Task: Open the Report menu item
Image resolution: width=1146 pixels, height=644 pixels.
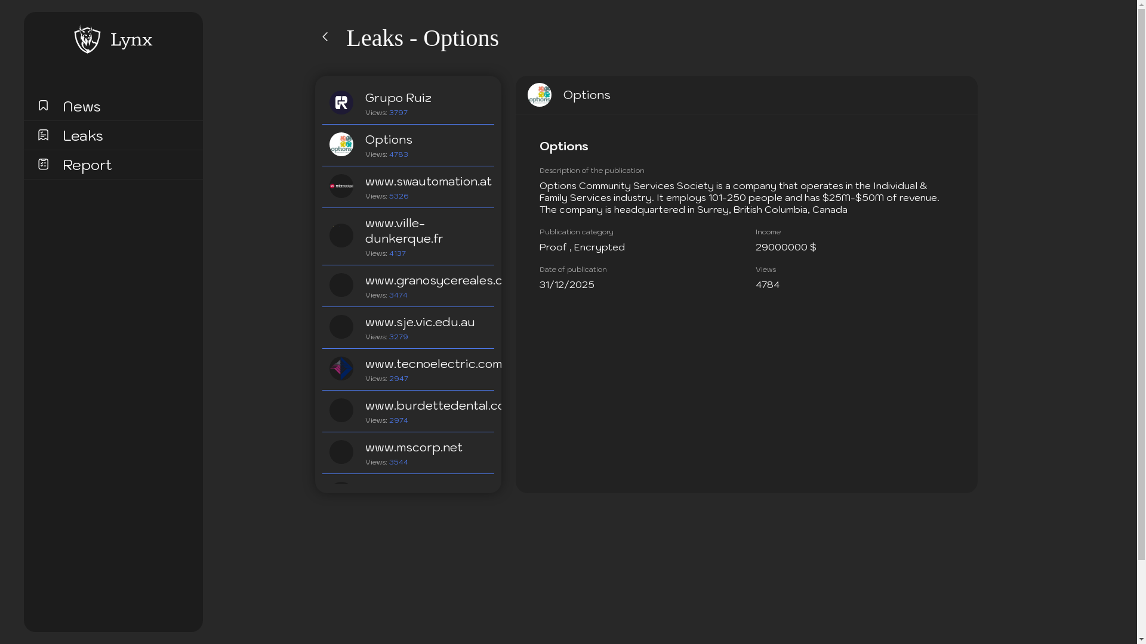Action: pyautogui.click(x=87, y=165)
